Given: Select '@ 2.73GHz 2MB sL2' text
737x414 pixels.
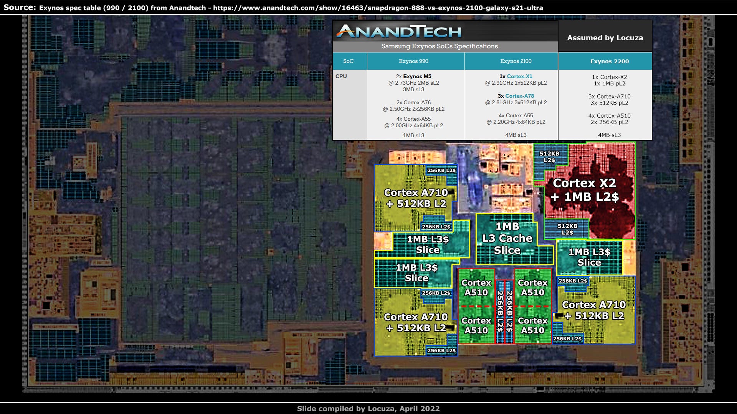Looking at the screenshot, I should click(x=413, y=83).
